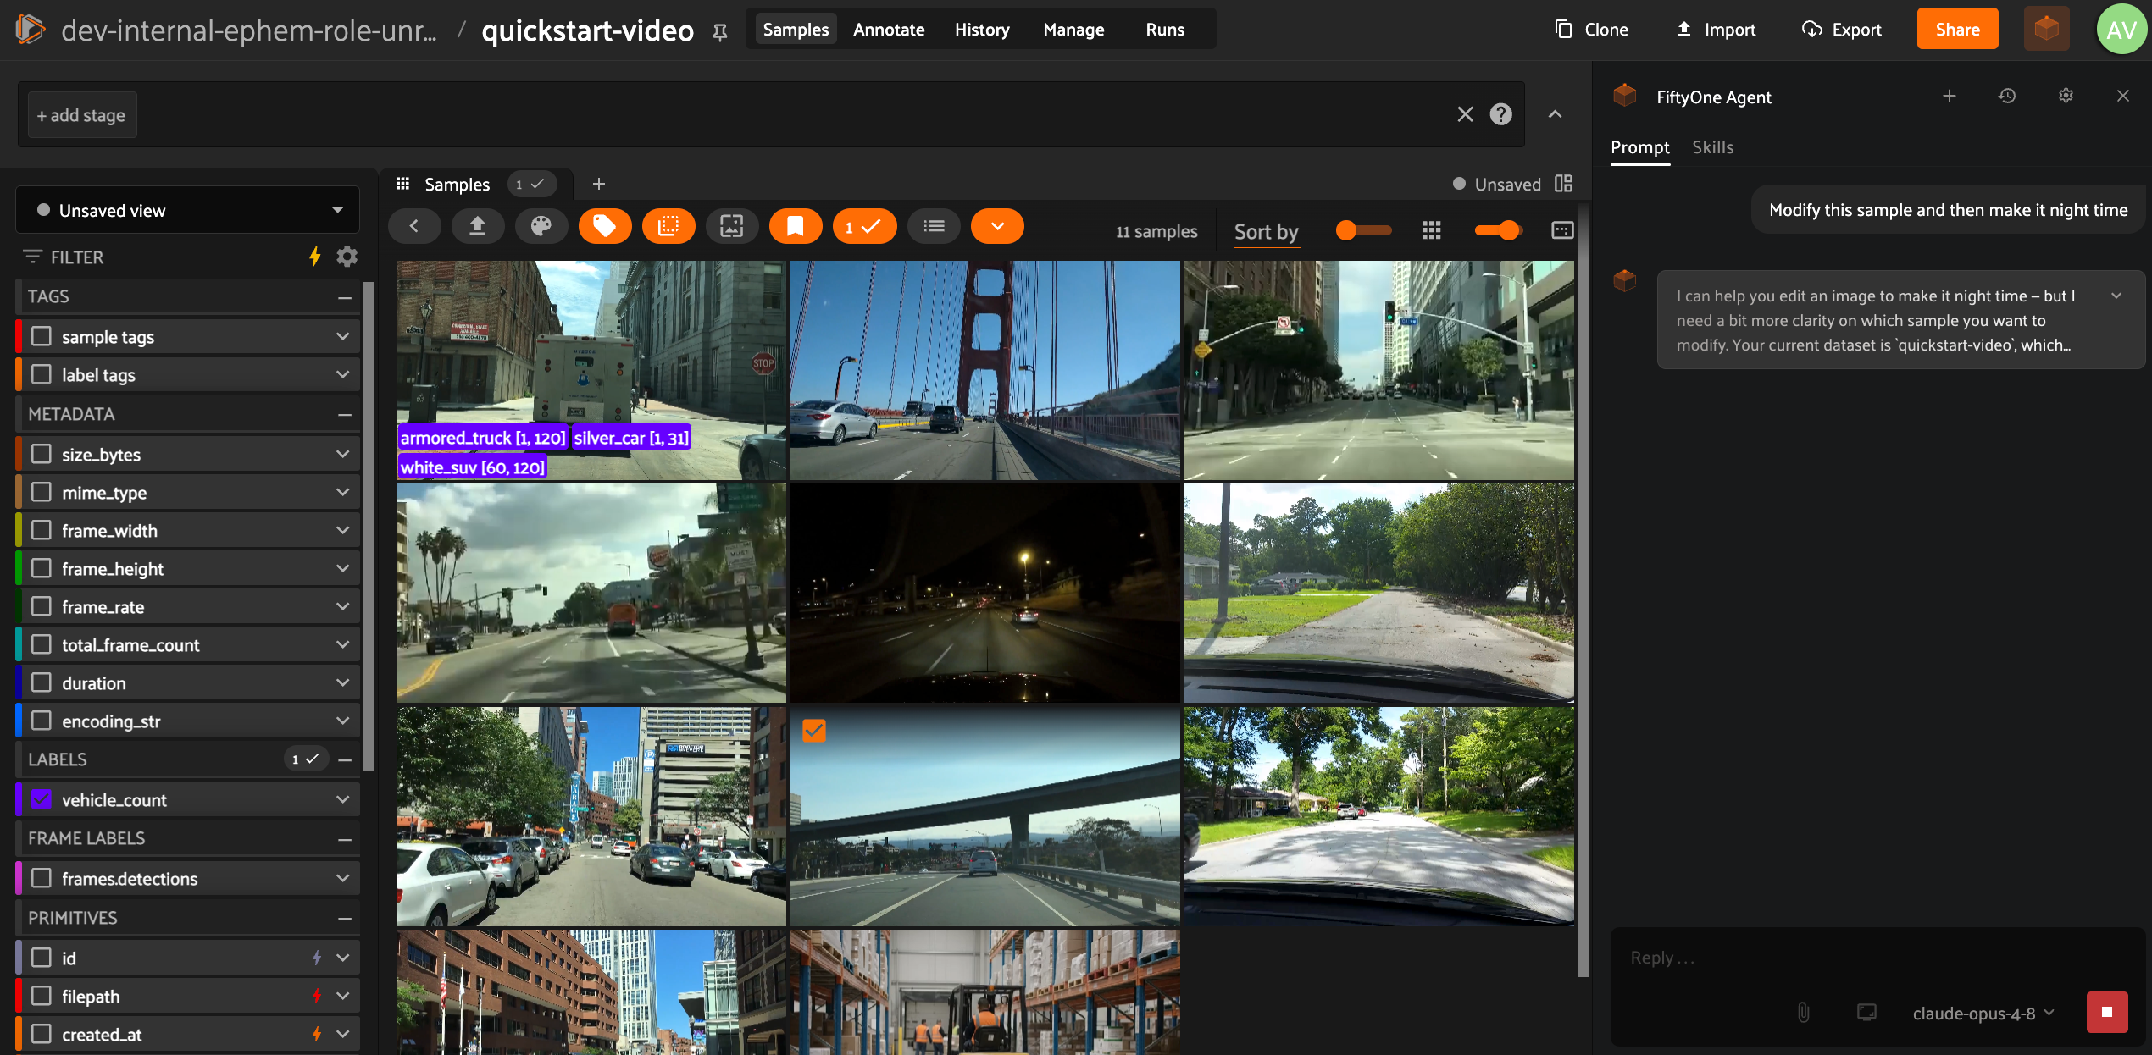The image size is (2152, 1055).
Task: Check the frame_rate field
Action: point(42,607)
